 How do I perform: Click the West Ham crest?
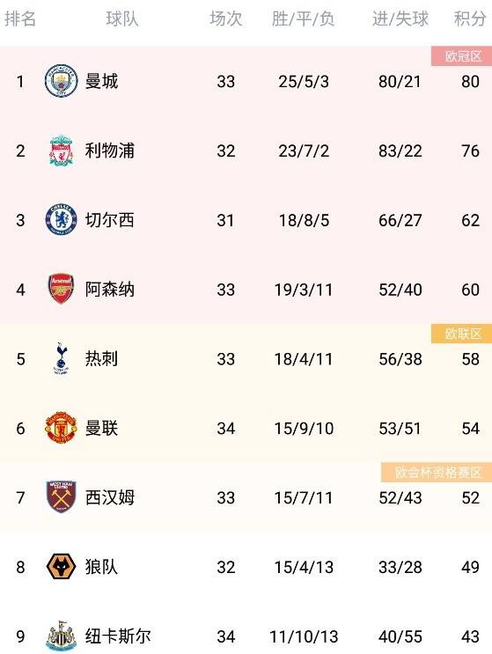coord(61,496)
